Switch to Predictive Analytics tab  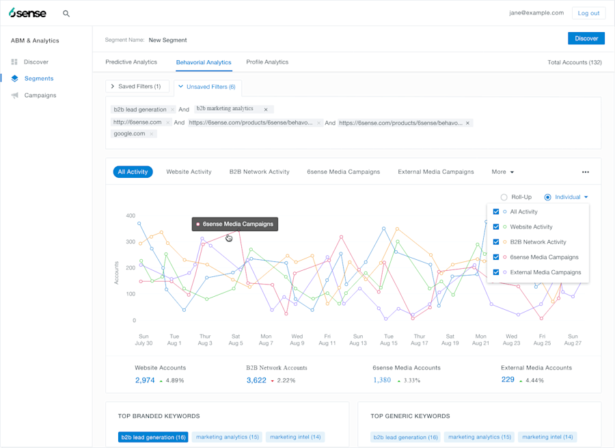point(131,62)
